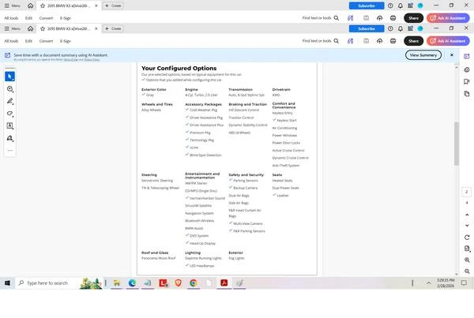Click Subscribe button in front window

(x=367, y=28)
